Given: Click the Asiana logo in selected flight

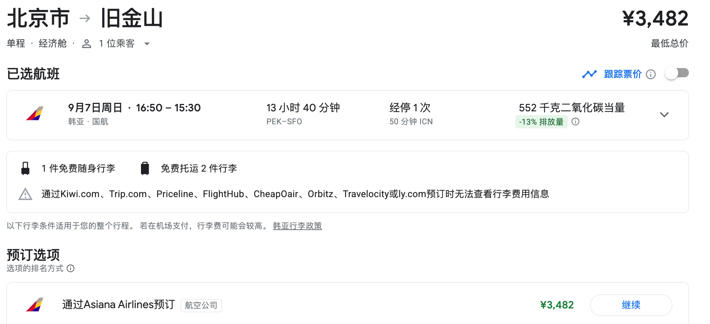Looking at the screenshot, I should [35, 114].
